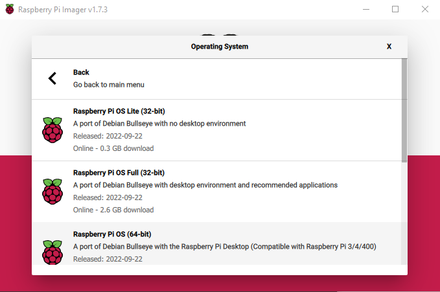Maximize the Raspberry Pi Imager window
Screen dimensions: 440x292
[x=395, y=9]
